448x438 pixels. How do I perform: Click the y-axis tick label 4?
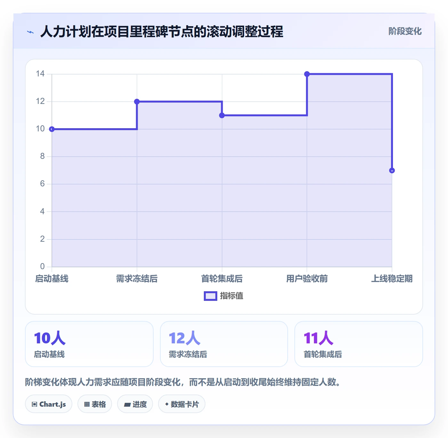coord(42,211)
